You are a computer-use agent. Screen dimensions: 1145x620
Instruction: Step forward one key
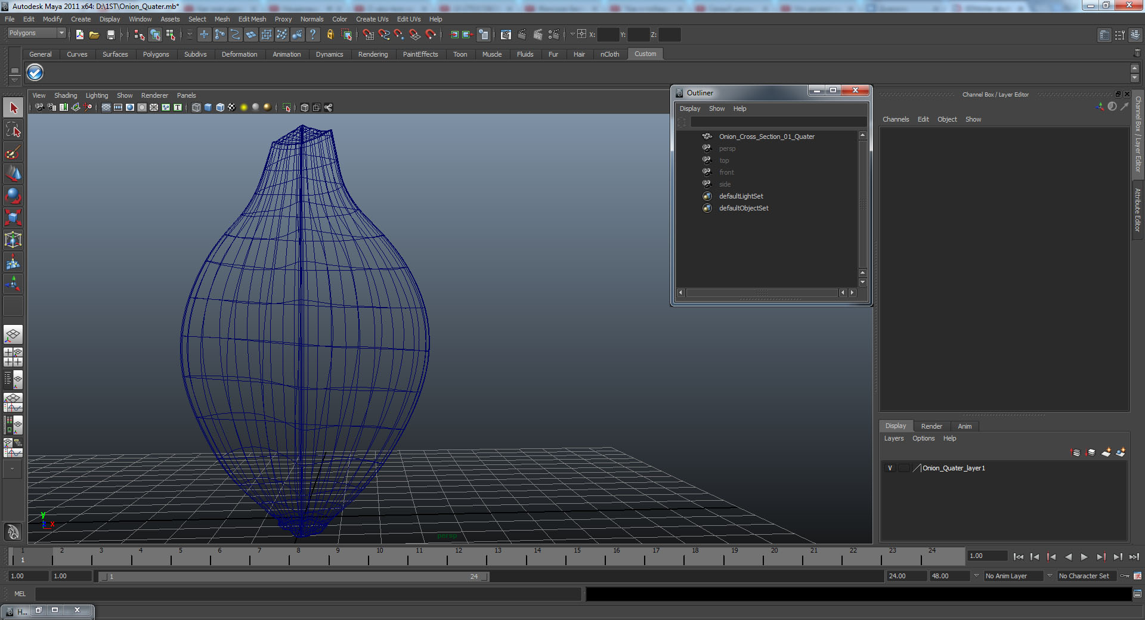[1101, 557]
